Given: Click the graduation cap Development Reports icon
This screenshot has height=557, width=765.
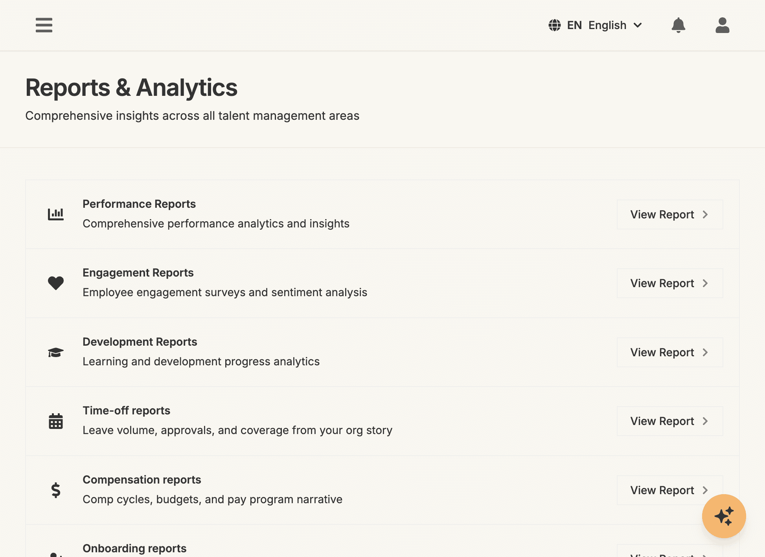Looking at the screenshot, I should (55, 352).
